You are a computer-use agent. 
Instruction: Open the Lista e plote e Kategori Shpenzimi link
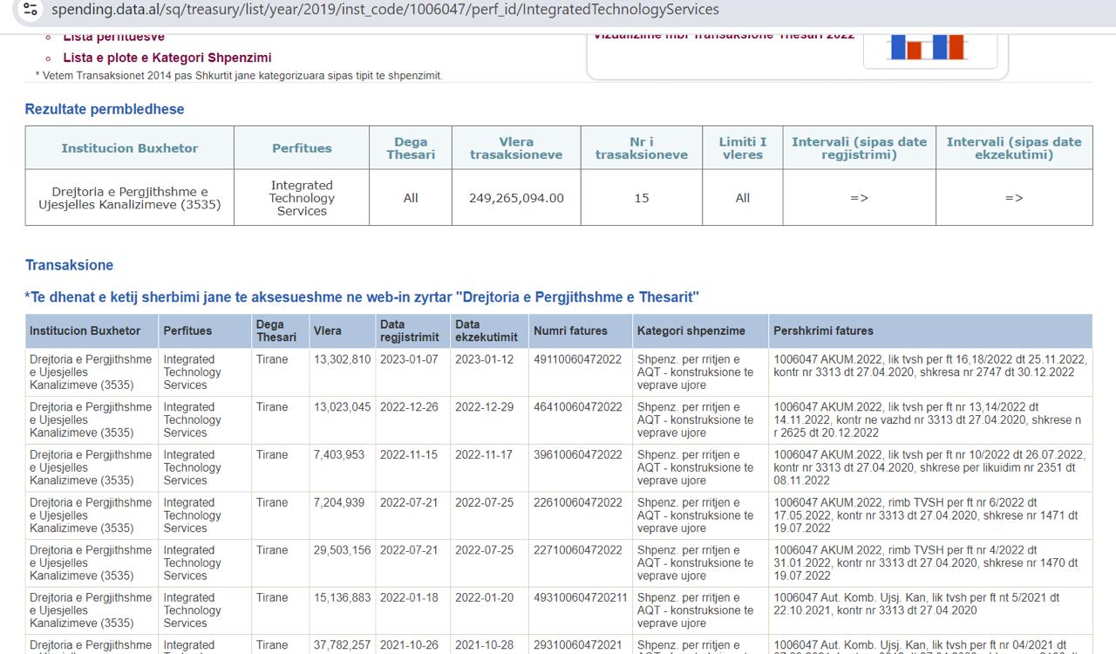[x=167, y=58]
